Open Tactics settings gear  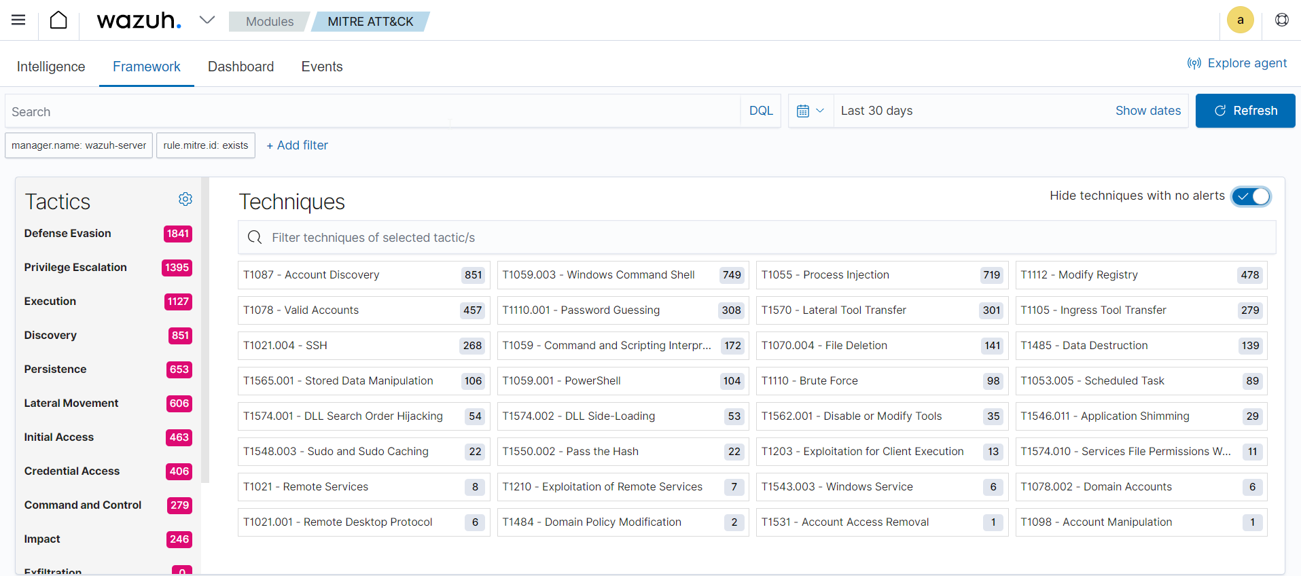pos(185,199)
